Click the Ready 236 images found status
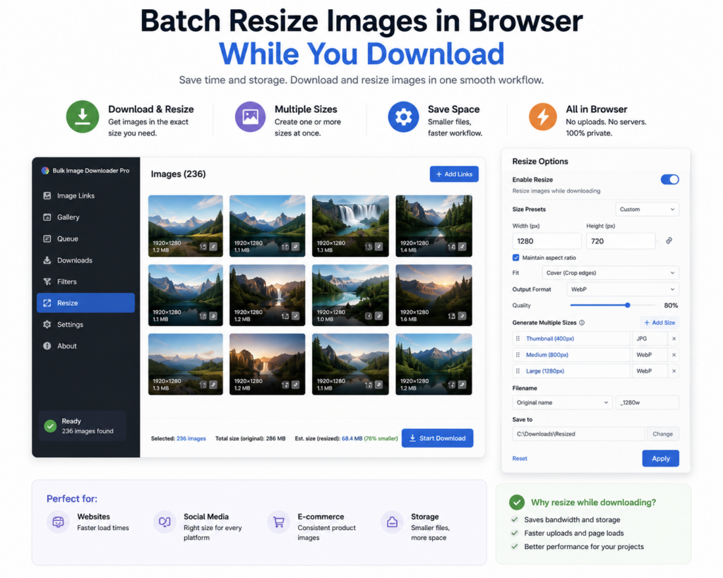Viewport: 723px width, 578px height. click(x=82, y=426)
